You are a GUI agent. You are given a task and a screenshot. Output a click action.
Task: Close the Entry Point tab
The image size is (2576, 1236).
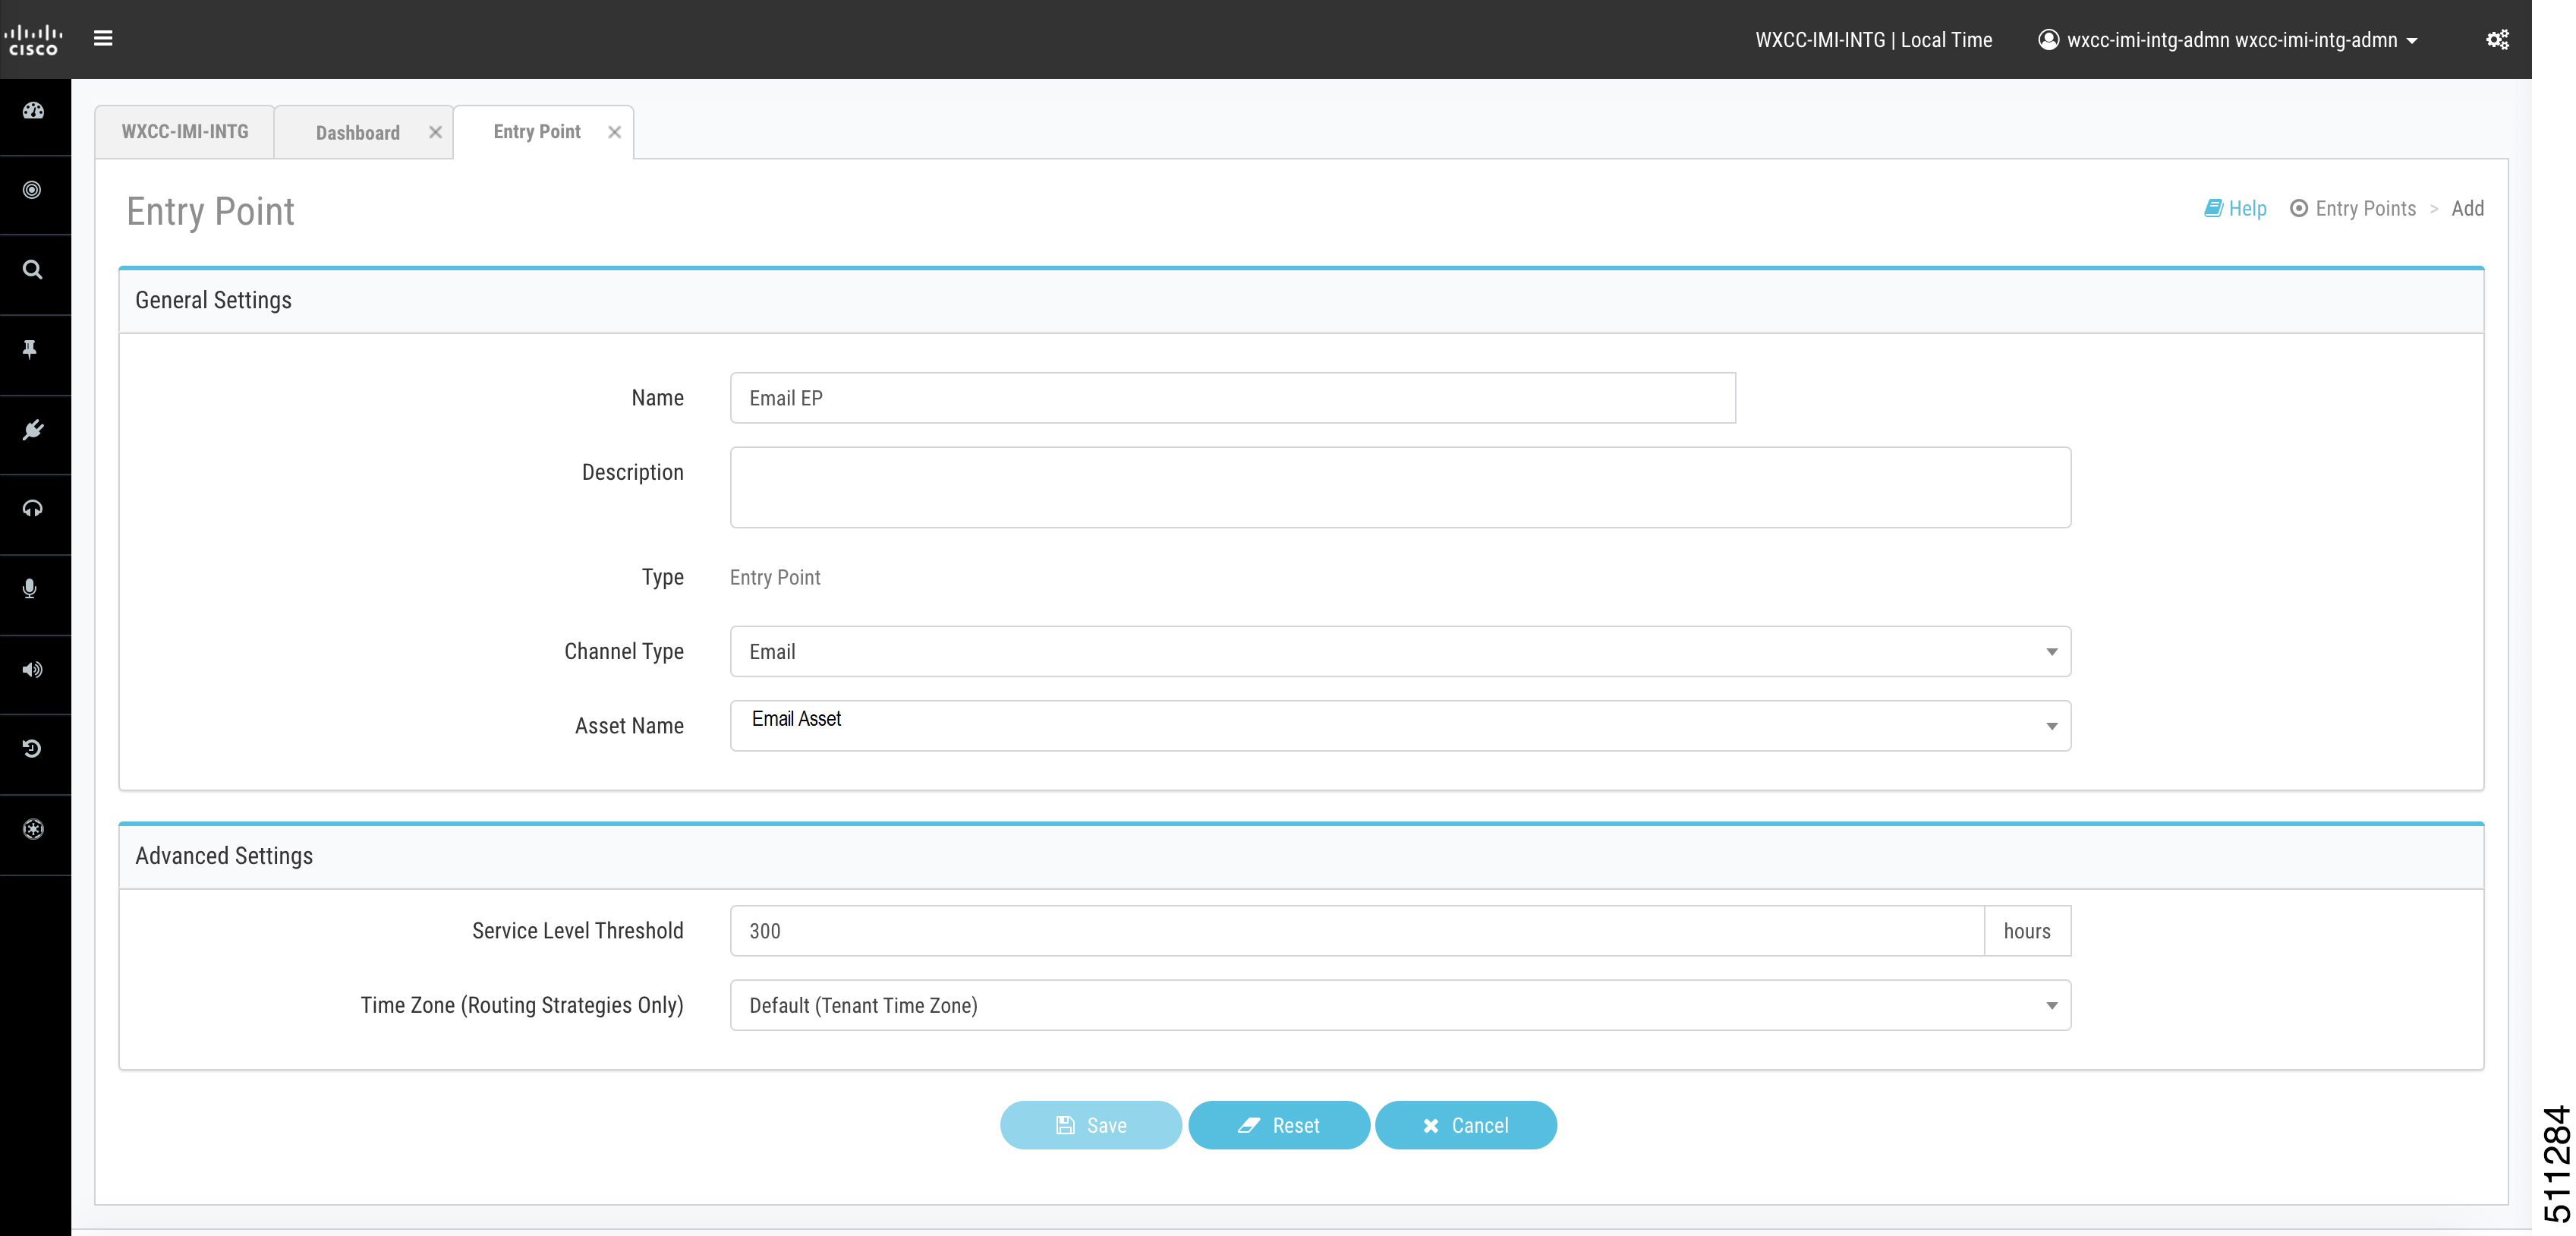pyautogui.click(x=614, y=132)
